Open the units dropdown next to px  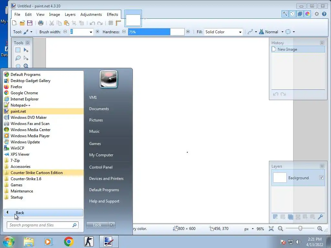[x=253, y=229]
